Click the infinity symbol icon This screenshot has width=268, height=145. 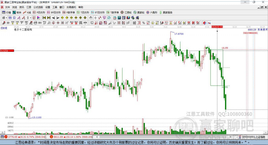(x=209, y=23)
